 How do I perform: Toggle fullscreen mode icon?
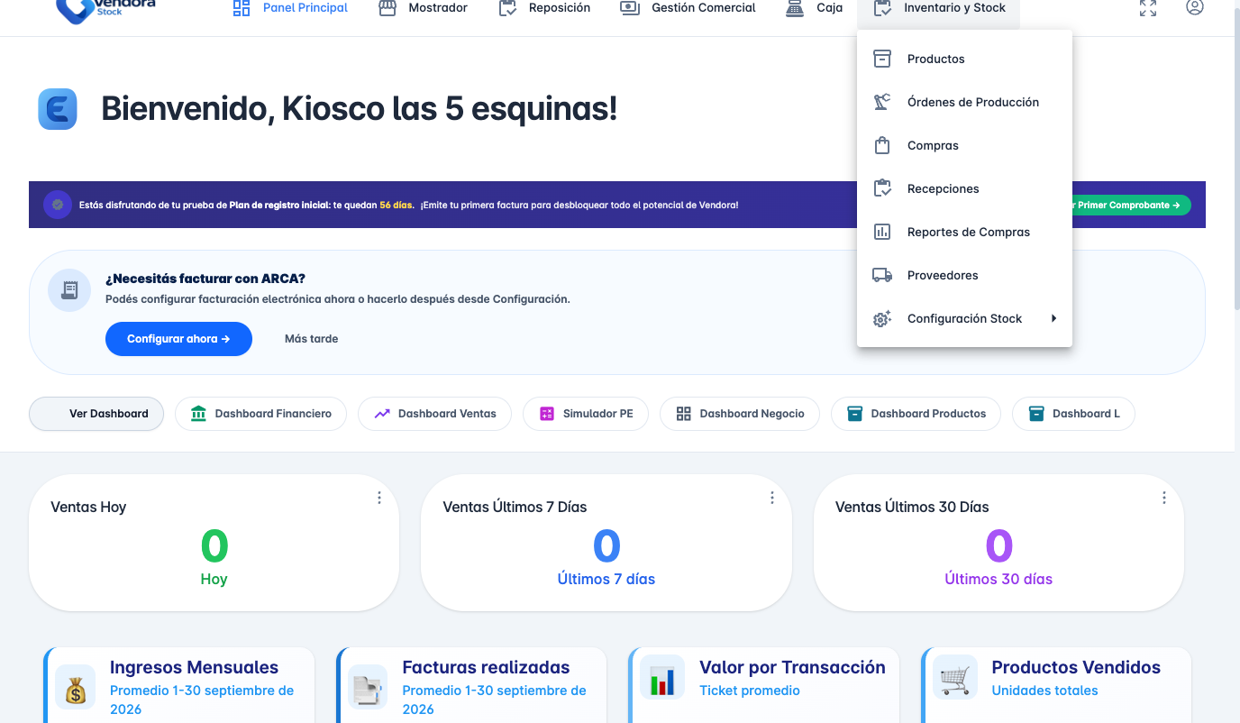click(1148, 8)
